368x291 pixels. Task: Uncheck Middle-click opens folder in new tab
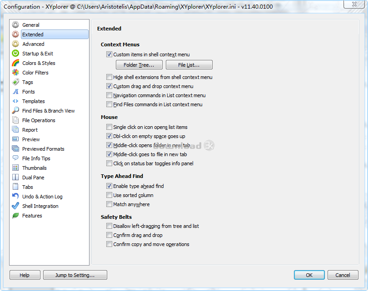click(x=109, y=145)
